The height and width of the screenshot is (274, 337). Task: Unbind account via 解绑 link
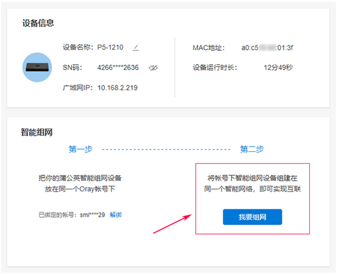pyautogui.click(x=115, y=215)
